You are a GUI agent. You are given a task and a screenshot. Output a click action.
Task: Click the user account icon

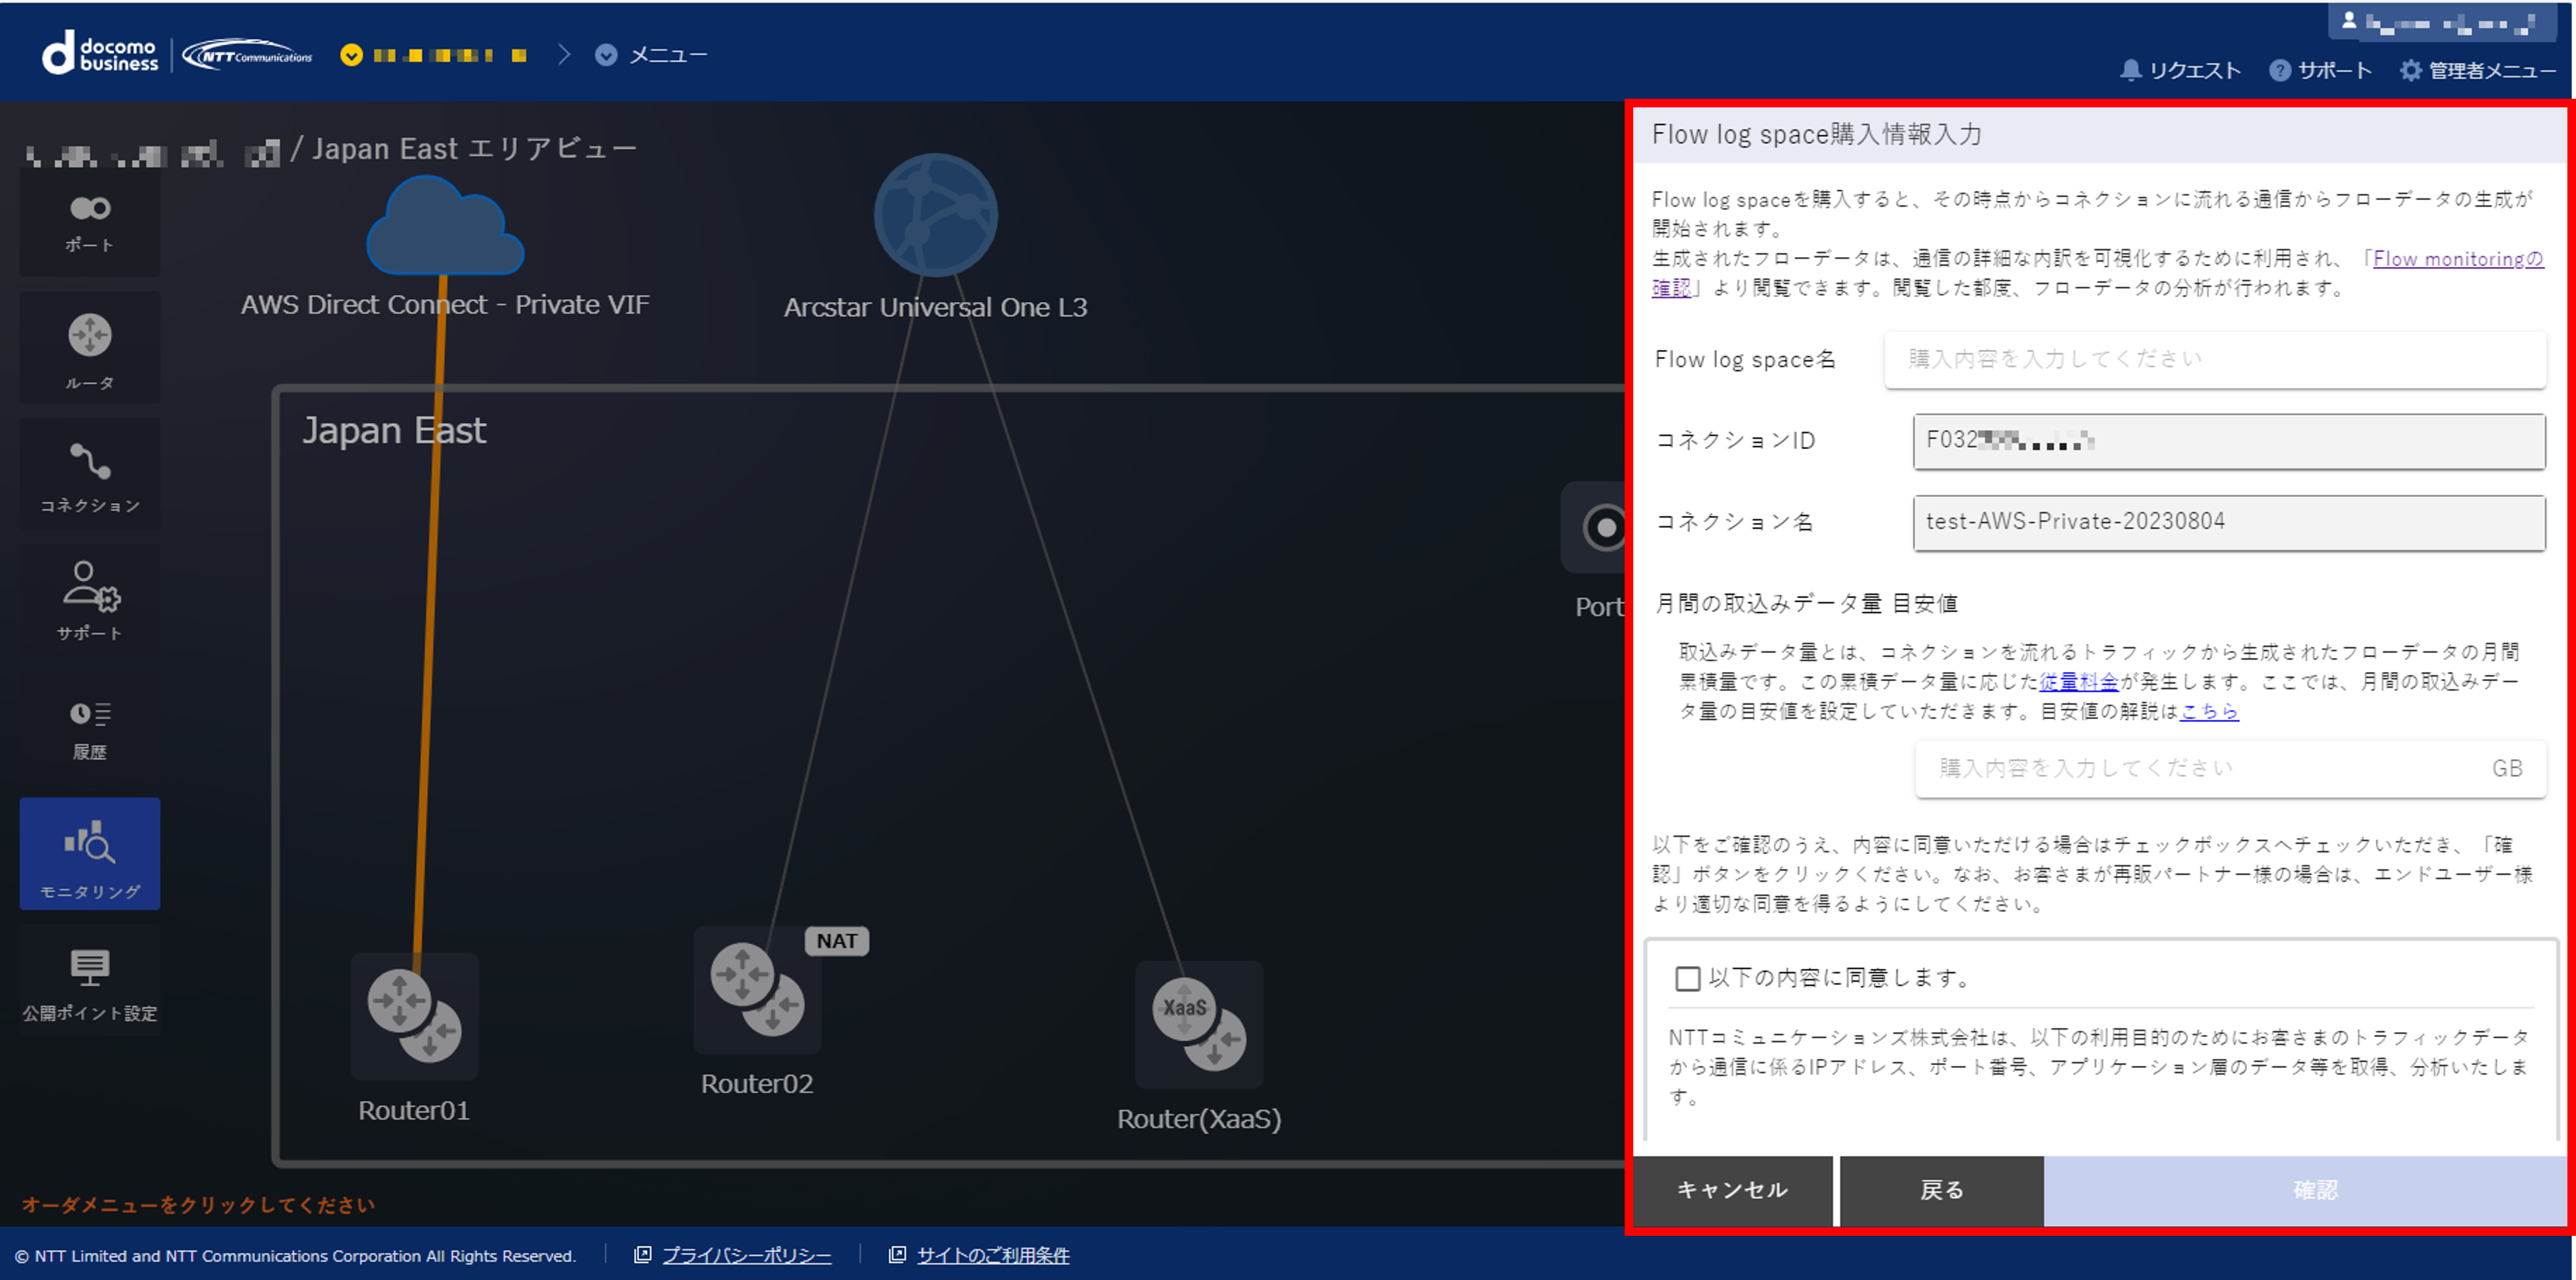(x=2350, y=21)
